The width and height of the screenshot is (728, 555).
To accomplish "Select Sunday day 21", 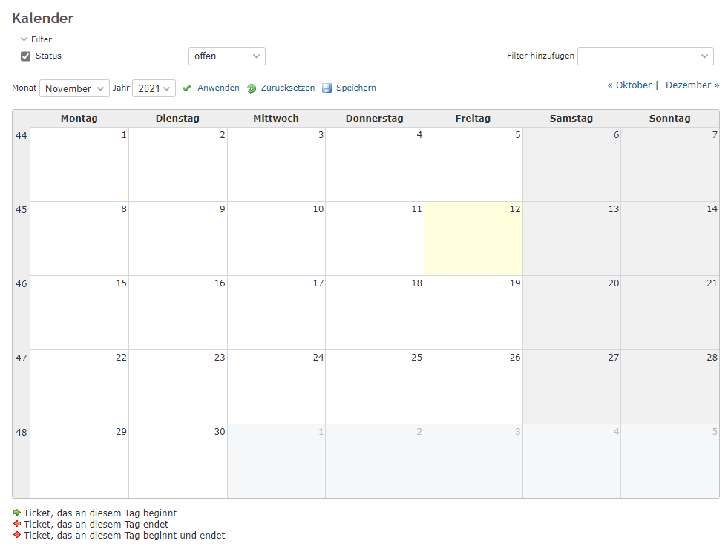I will point(670,313).
